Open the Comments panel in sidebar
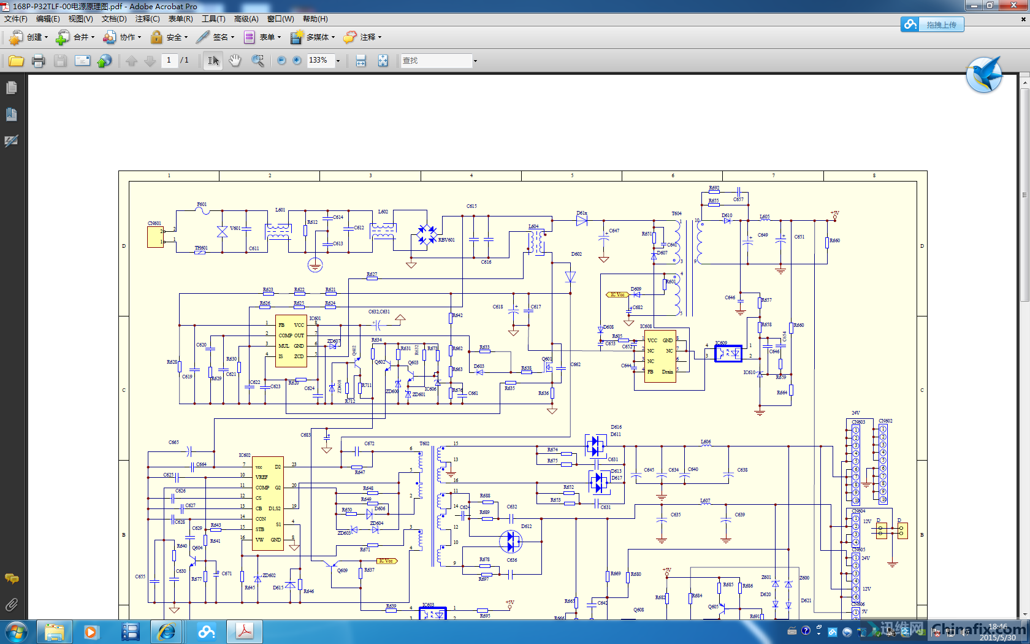The image size is (1030, 644). tap(12, 578)
